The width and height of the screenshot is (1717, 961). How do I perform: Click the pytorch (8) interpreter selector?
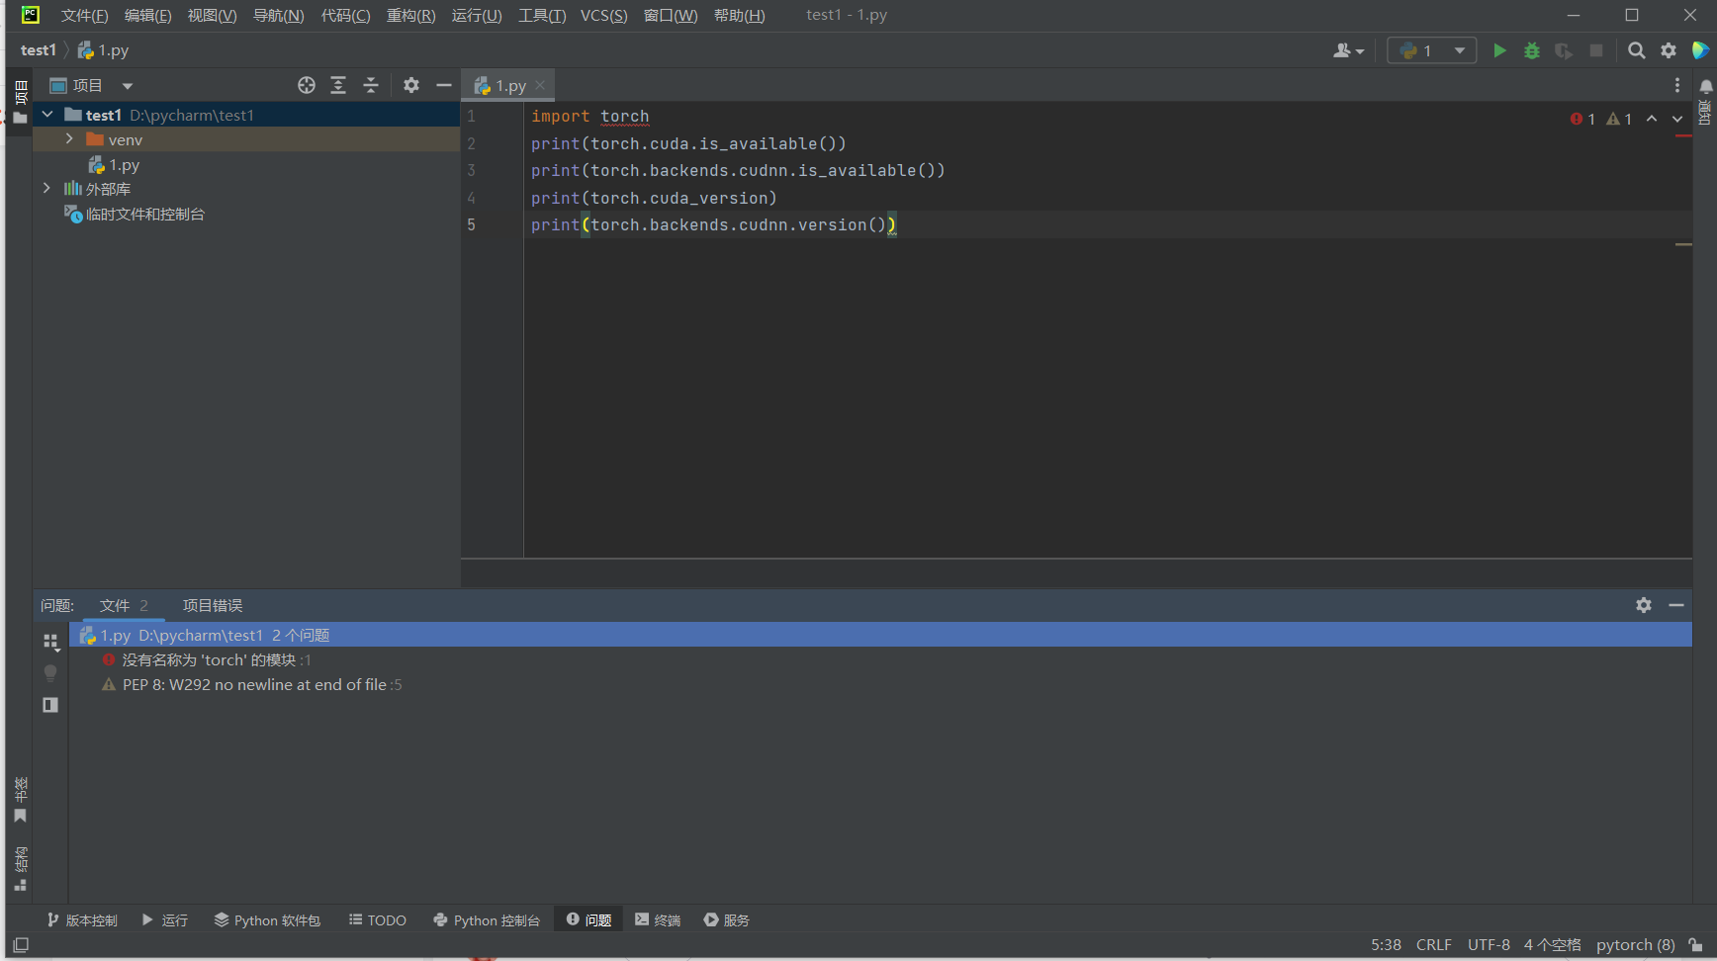[1635, 944]
